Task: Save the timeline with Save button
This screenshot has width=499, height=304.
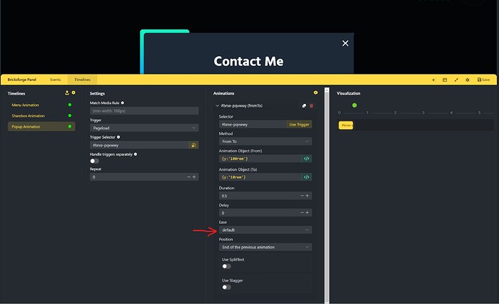Action: pos(483,79)
